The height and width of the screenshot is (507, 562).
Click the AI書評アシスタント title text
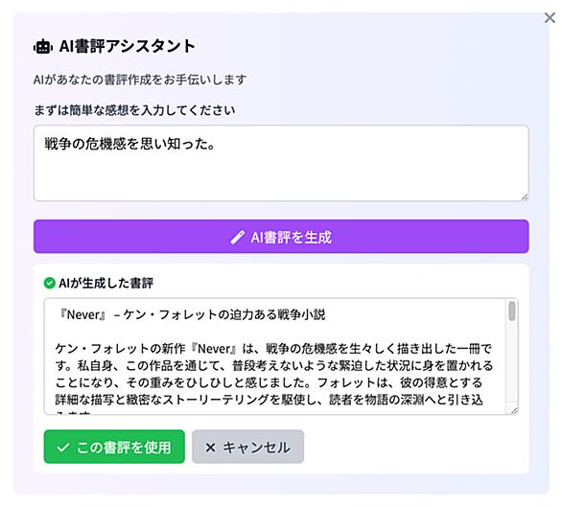[128, 46]
